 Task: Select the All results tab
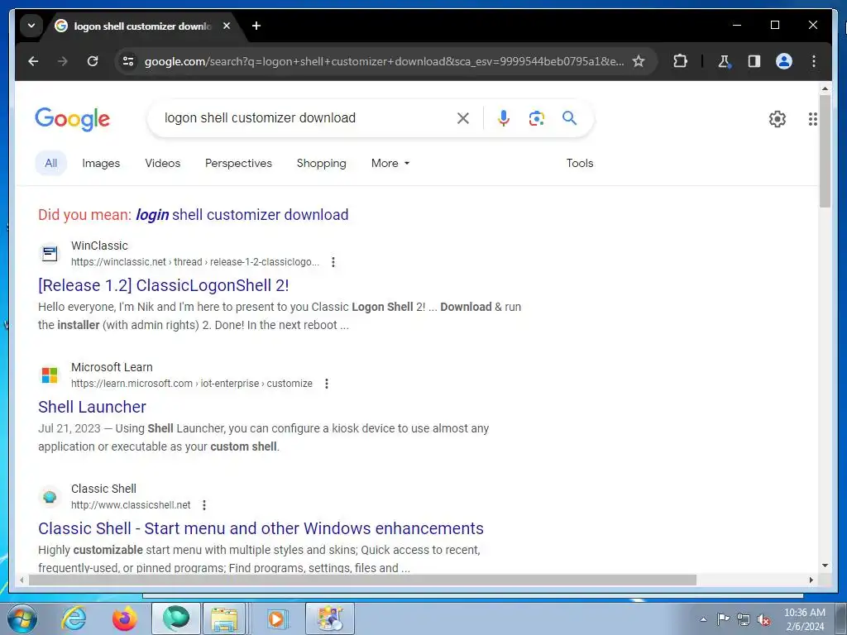[x=50, y=163]
